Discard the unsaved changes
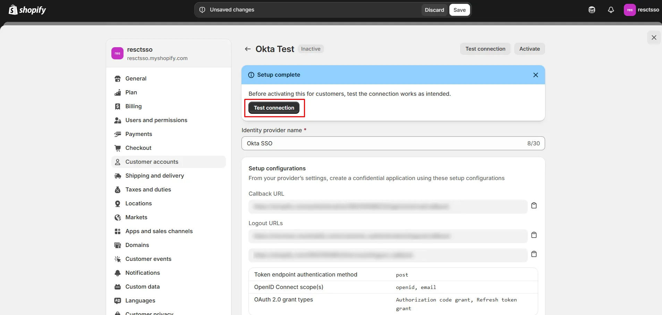Screen dimensions: 662x315 pyautogui.click(x=434, y=10)
